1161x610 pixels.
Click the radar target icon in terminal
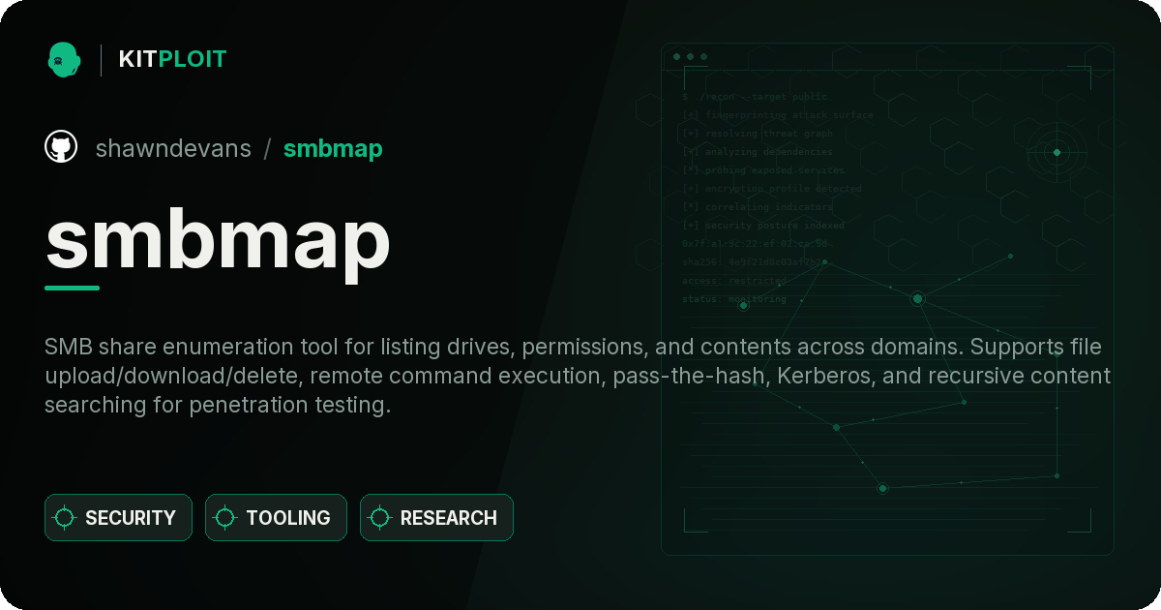pyautogui.click(x=1057, y=152)
